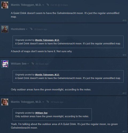The height and width of the screenshot is (133, 128).
Task: Expand dropdown arrow next to Mantis Toboggan on post #10
Action: pyautogui.click(x=43, y=5)
